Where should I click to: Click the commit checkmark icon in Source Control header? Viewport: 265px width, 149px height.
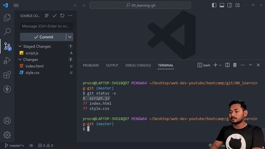pos(54,16)
